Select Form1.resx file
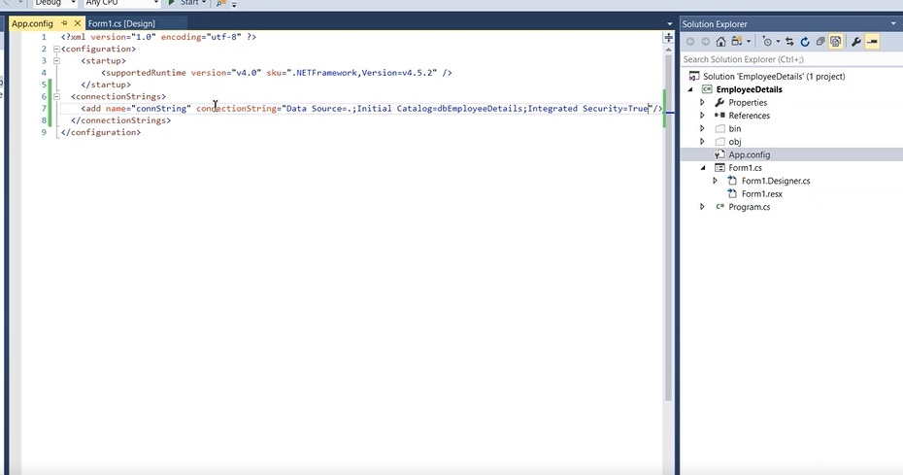The height and width of the screenshot is (475, 903). click(x=762, y=193)
